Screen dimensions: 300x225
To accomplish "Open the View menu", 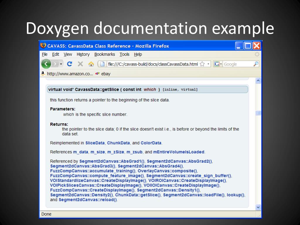I will (x=68, y=54).
